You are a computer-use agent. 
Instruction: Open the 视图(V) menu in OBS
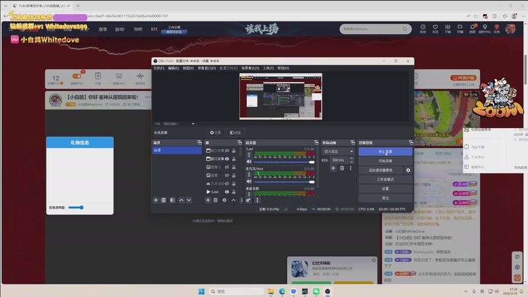188,68
